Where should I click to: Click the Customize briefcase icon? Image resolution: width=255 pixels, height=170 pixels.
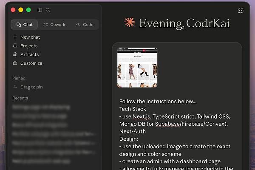(15, 63)
